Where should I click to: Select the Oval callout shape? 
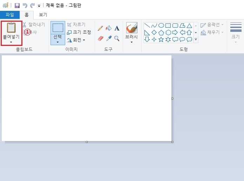(182, 40)
